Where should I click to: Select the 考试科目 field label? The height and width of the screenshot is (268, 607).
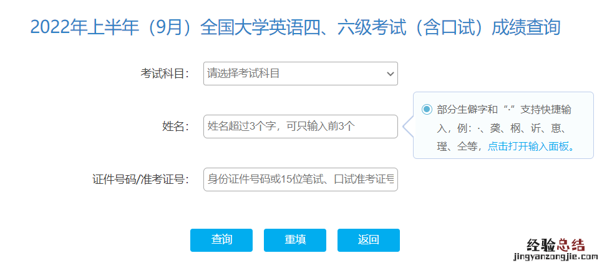coord(165,74)
